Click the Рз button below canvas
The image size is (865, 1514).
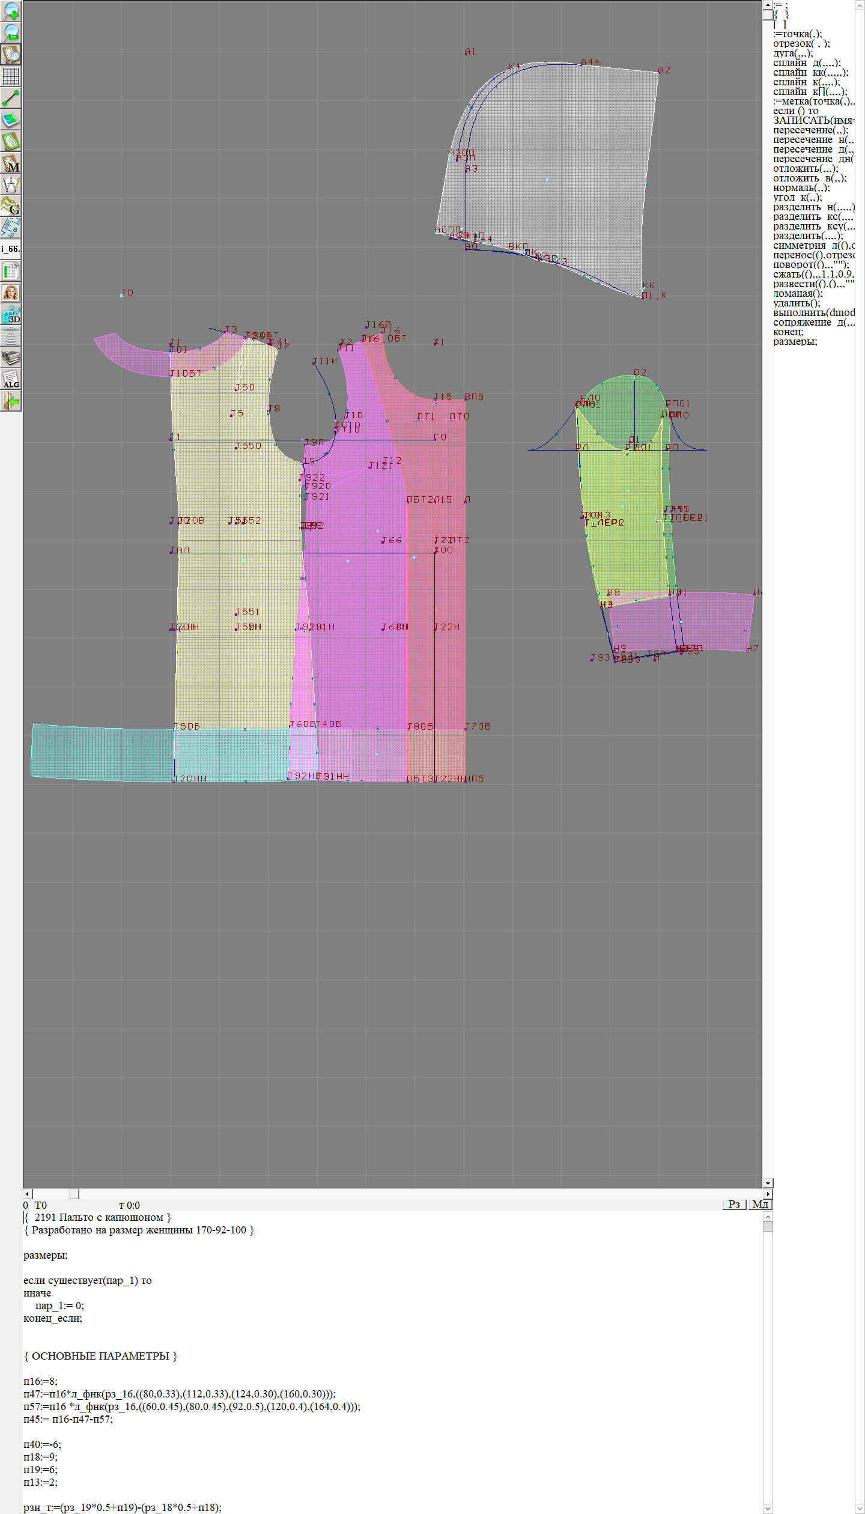pyautogui.click(x=734, y=1204)
